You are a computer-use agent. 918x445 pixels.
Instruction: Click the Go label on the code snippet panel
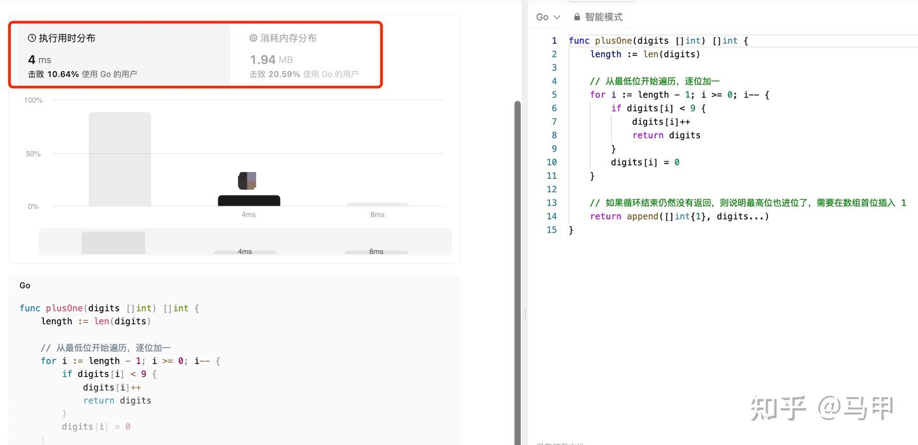[x=24, y=285]
